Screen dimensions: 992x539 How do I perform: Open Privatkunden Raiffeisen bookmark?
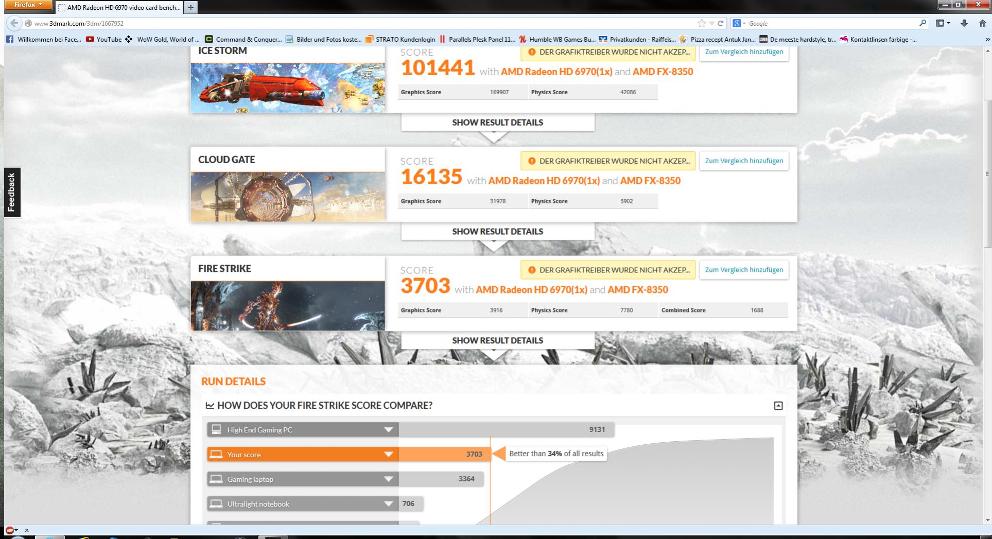click(x=637, y=39)
